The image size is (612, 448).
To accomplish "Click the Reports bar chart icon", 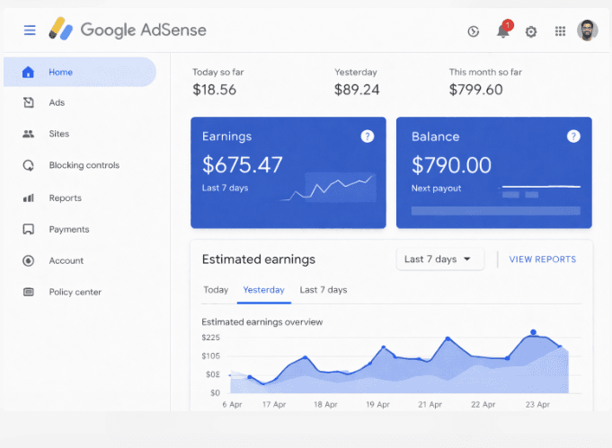I will 28,198.
